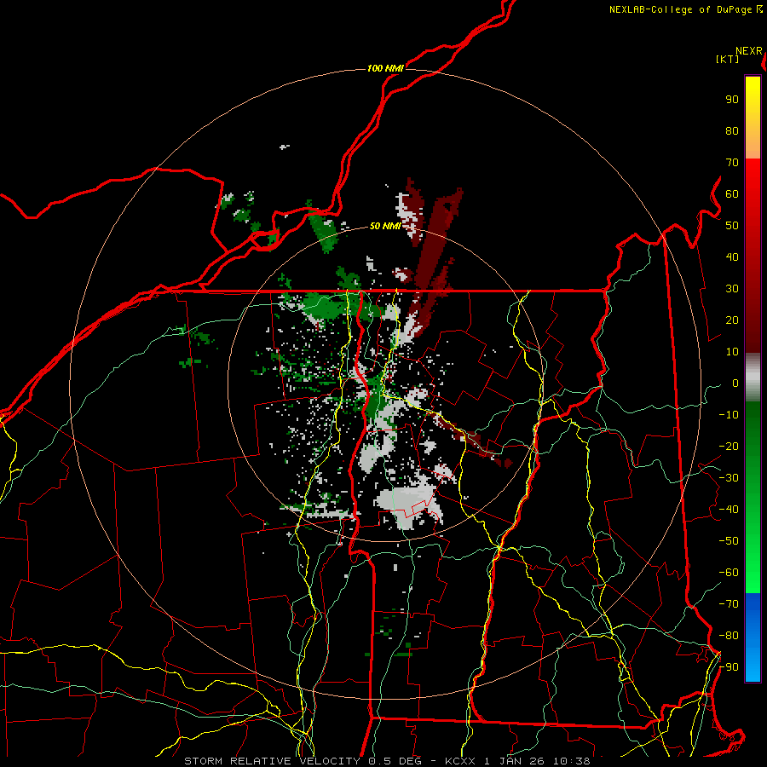Click the positive 20 scale value
The width and height of the screenshot is (767, 767).
(x=732, y=320)
